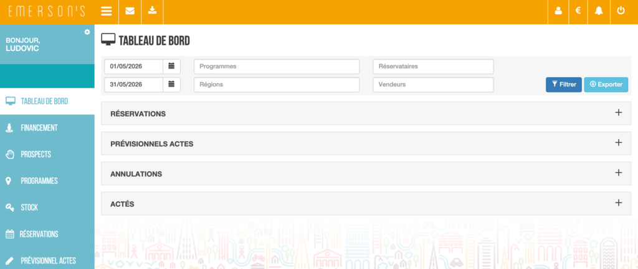
Task: Open sidebar settings gear icon
Action: point(87,32)
